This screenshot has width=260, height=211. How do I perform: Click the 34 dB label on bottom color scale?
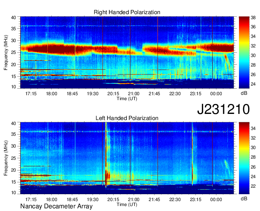253,128
